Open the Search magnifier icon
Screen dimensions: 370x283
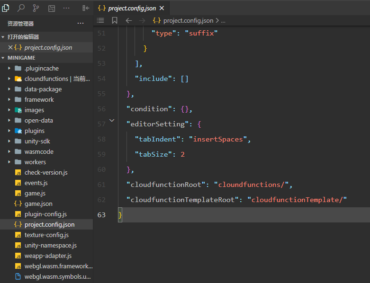point(21,8)
